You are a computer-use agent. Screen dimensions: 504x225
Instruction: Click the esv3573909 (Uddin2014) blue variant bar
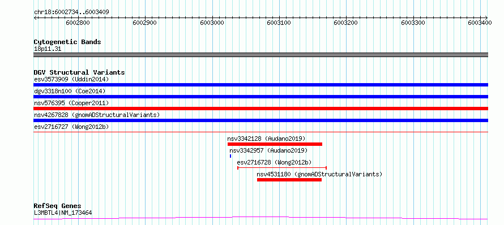260,85
